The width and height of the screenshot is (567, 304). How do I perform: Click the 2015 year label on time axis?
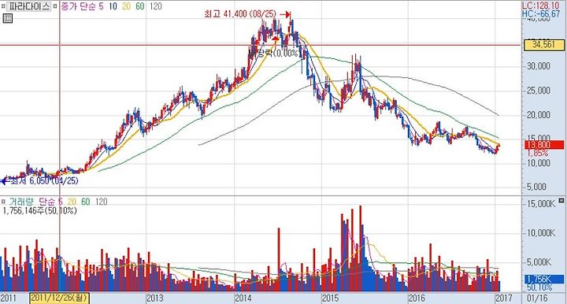pyautogui.click(x=331, y=298)
